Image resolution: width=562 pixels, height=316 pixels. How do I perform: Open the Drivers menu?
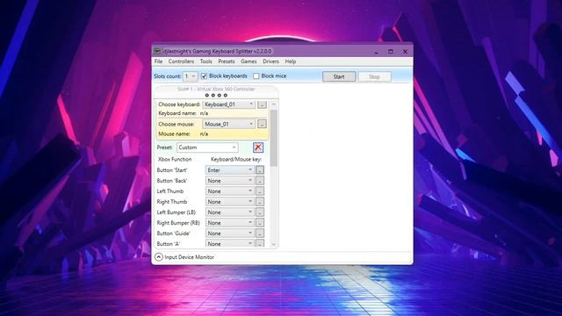(270, 61)
